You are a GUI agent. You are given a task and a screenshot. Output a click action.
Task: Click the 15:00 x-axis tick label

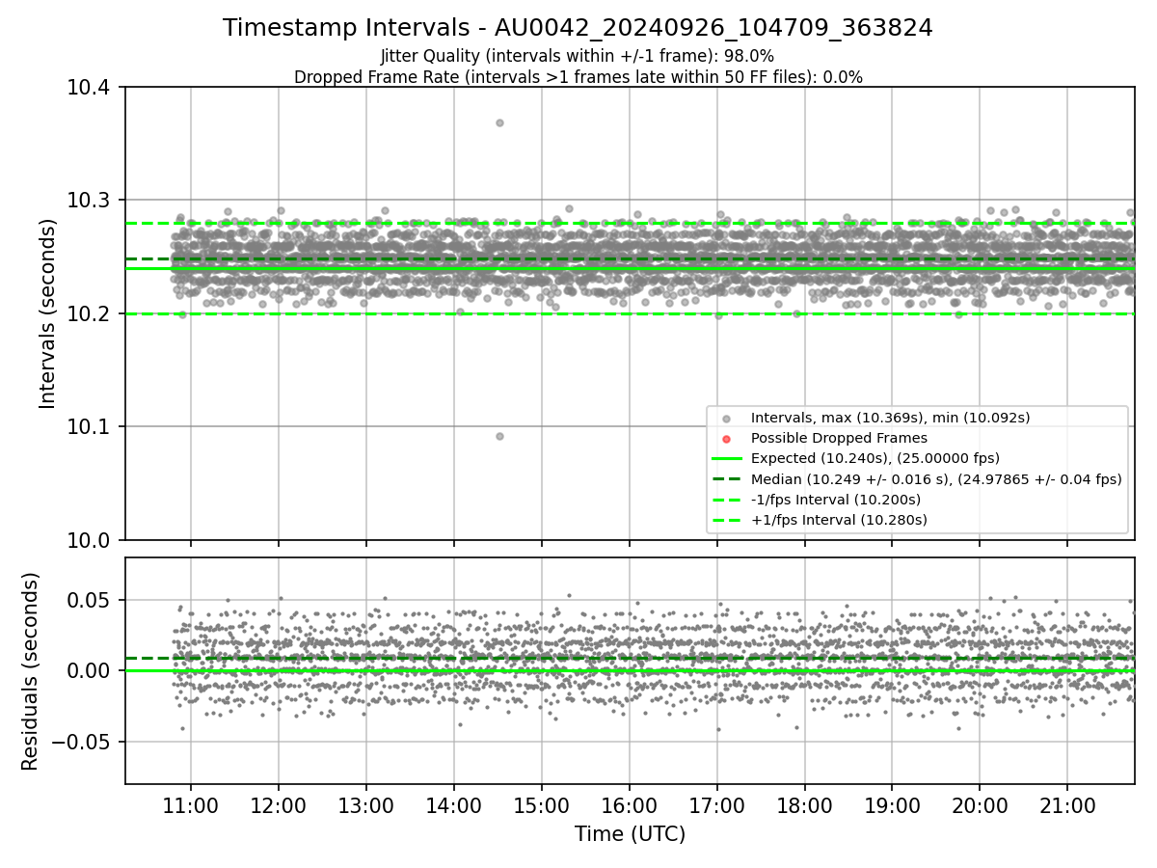tap(541, 804)
